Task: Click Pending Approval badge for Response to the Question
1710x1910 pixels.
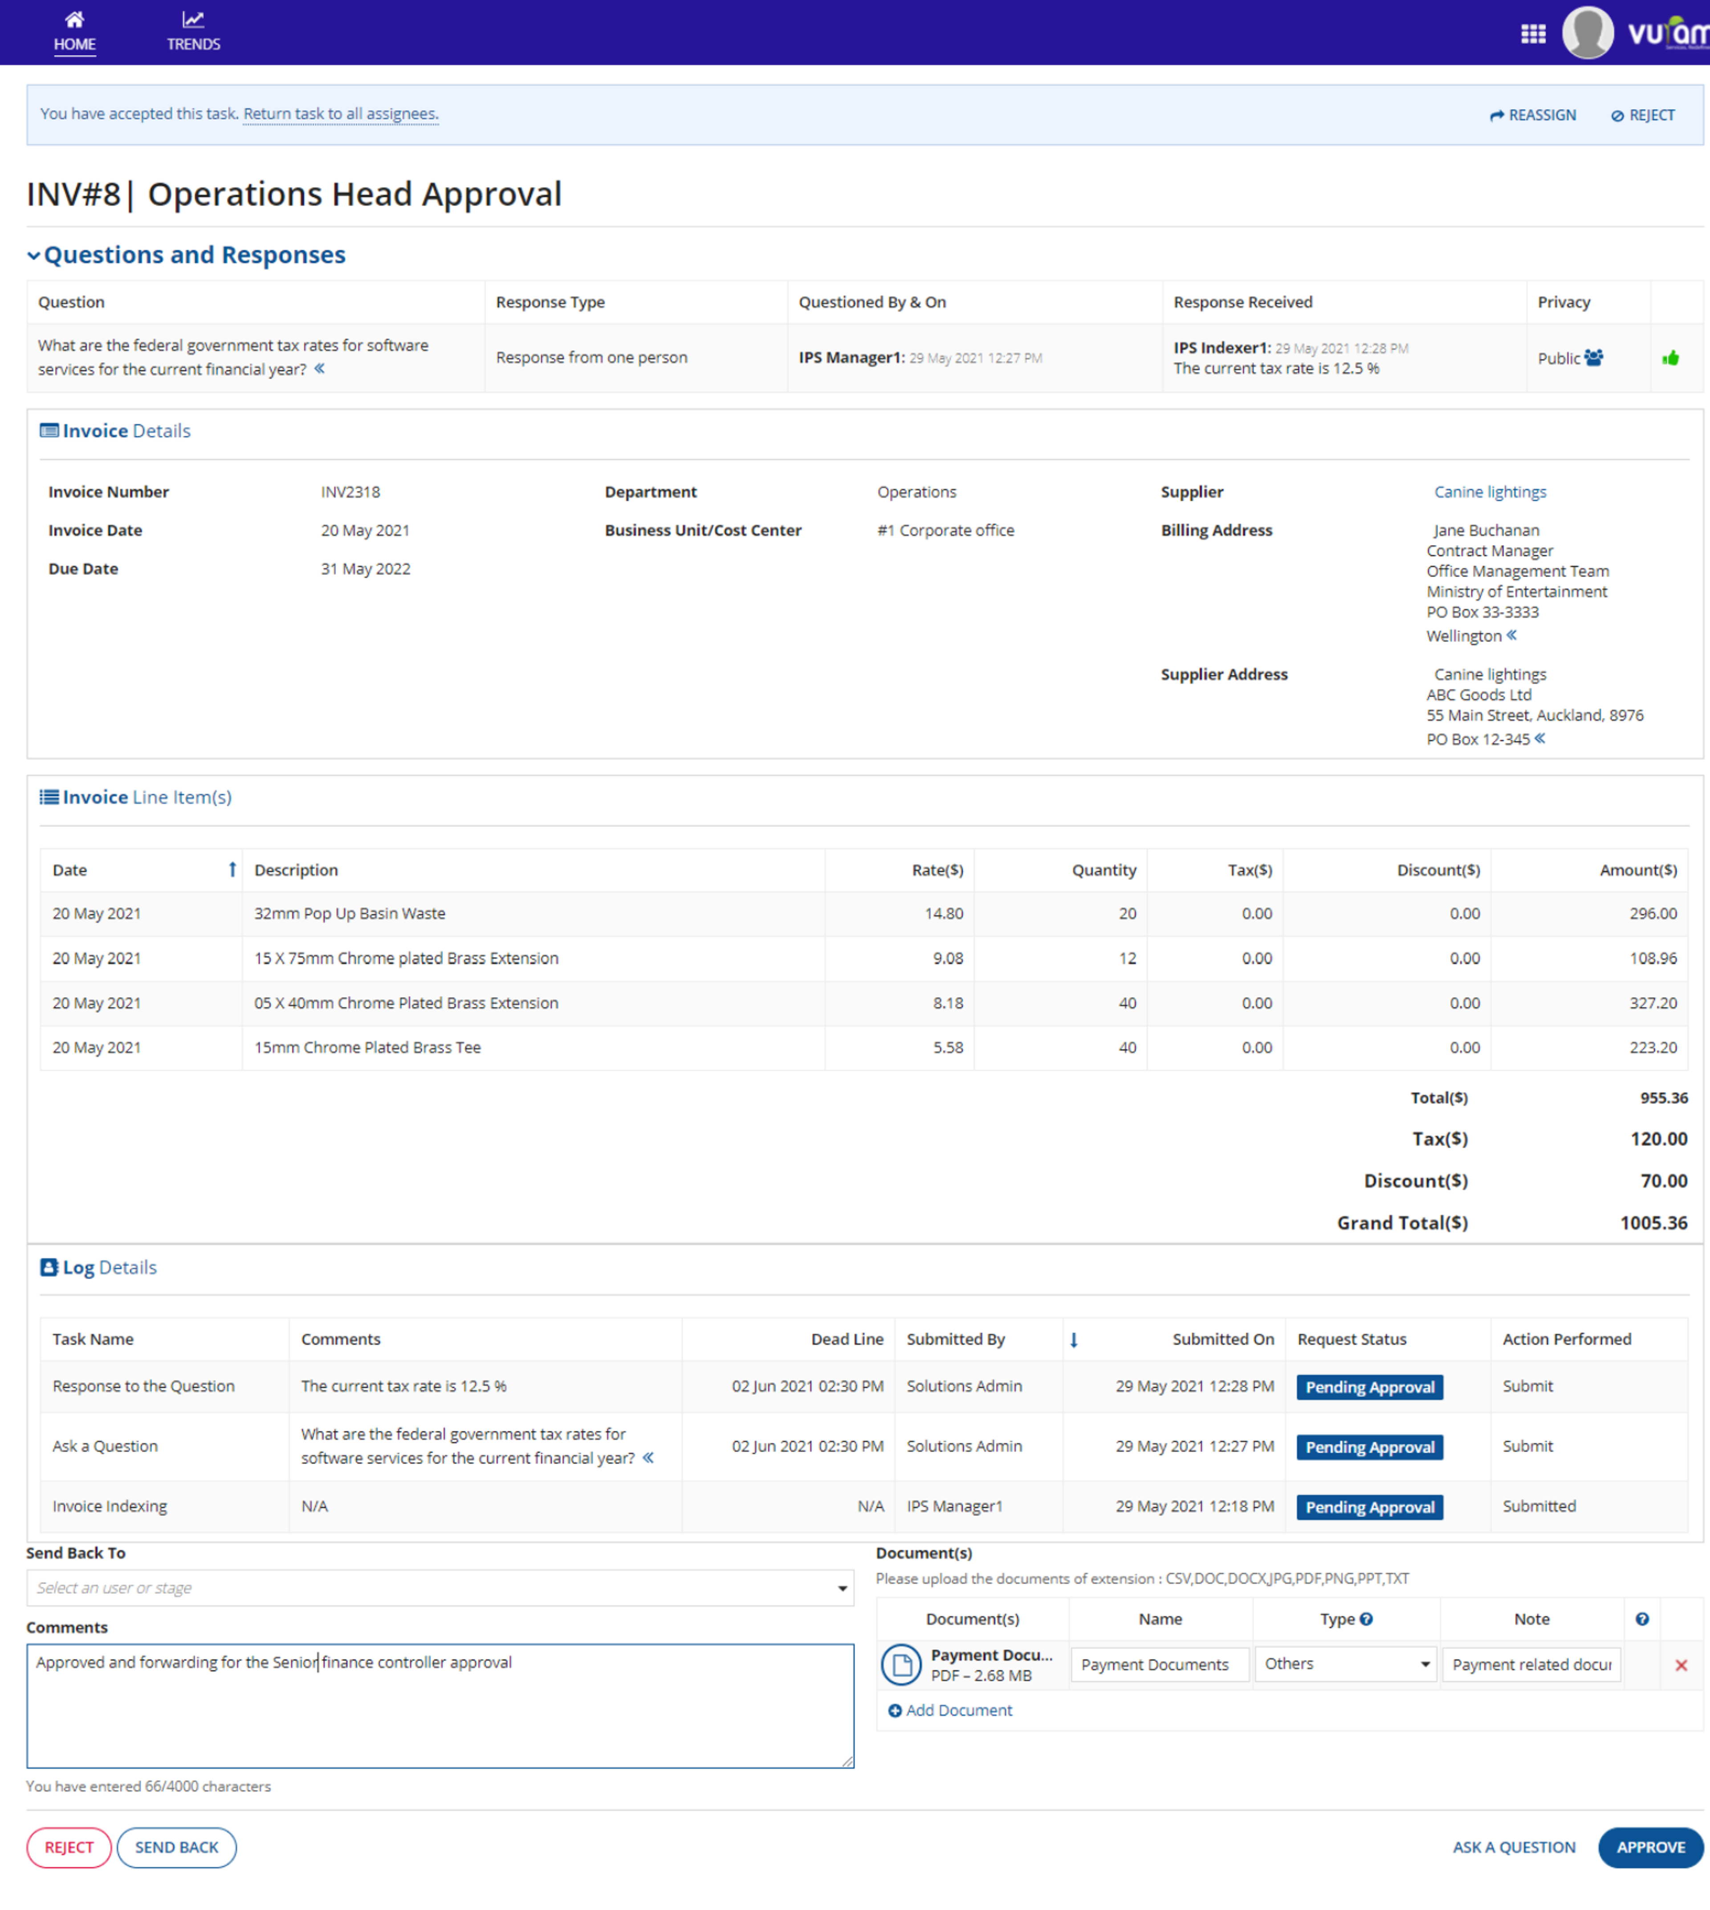Action: click(x=1369, y=1387)
